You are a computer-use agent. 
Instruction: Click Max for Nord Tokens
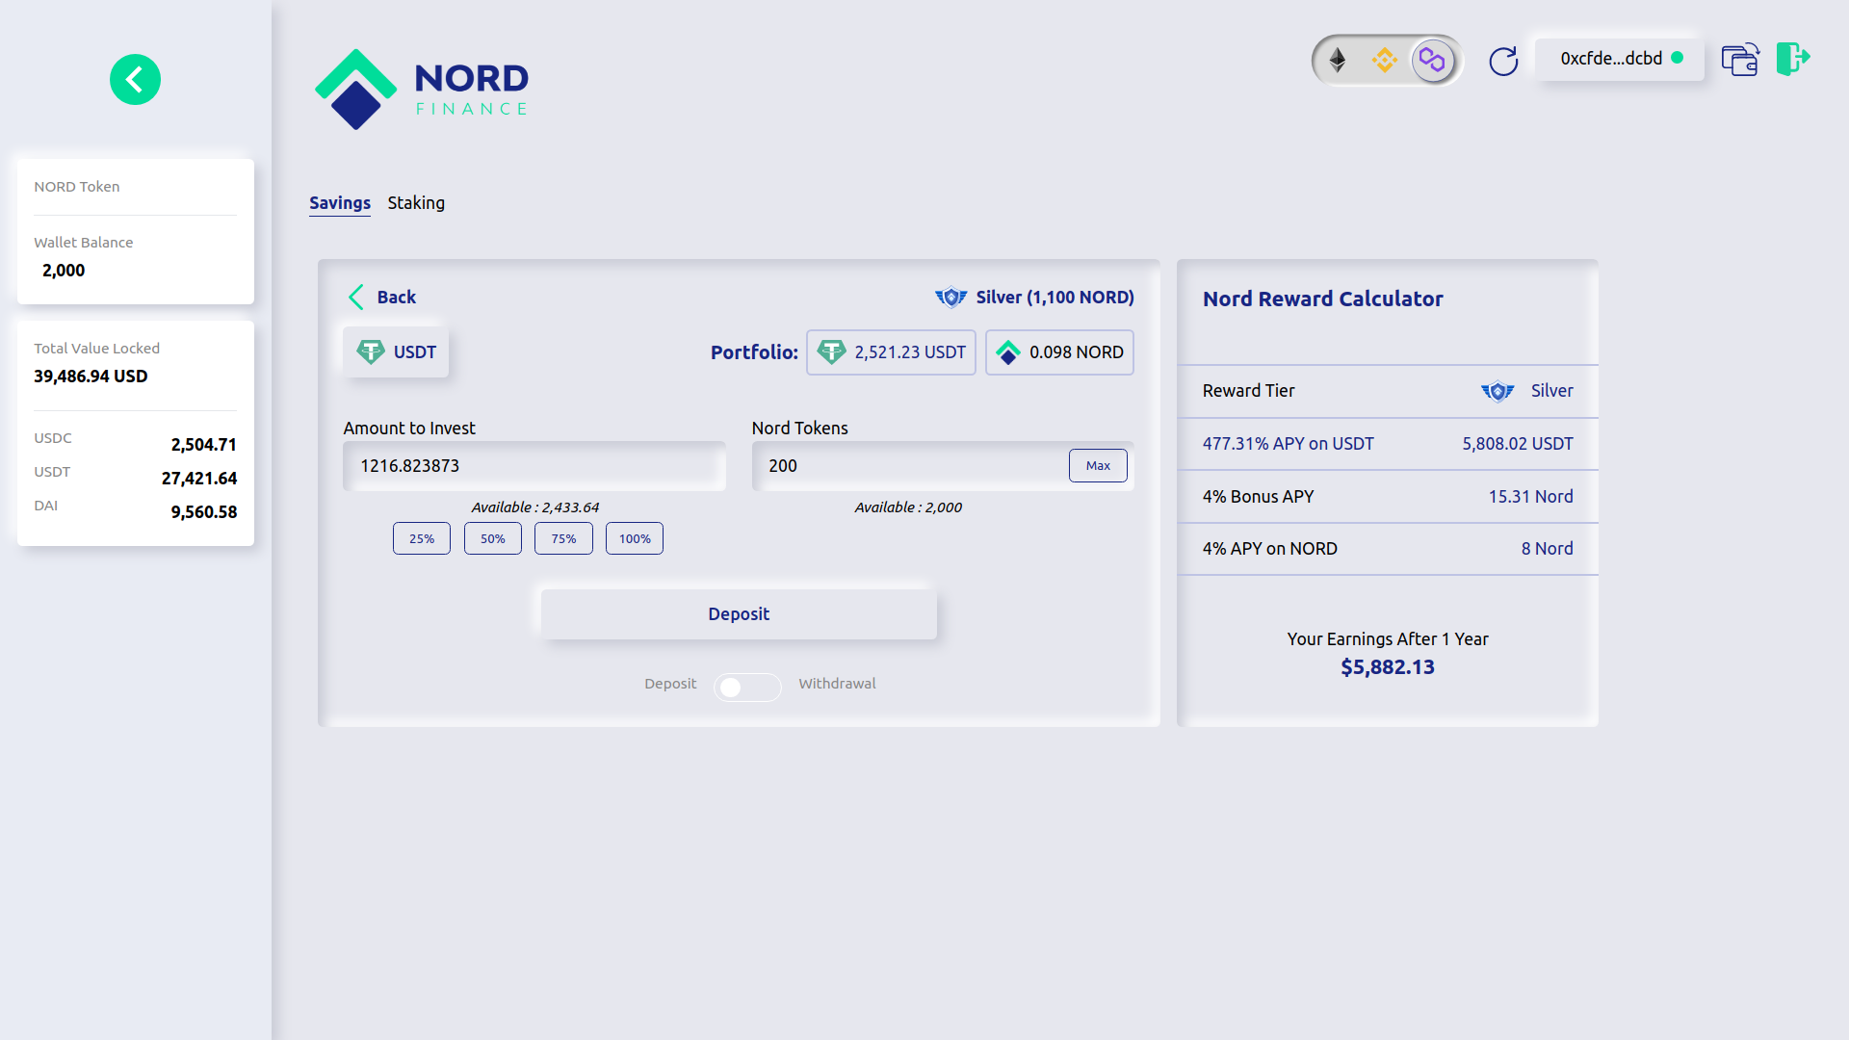pos(1098,466)
